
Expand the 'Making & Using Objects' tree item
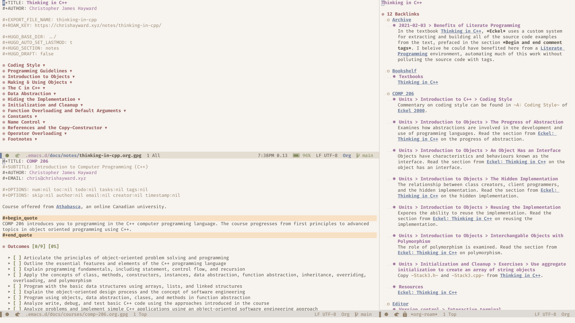tap(71, 82)
